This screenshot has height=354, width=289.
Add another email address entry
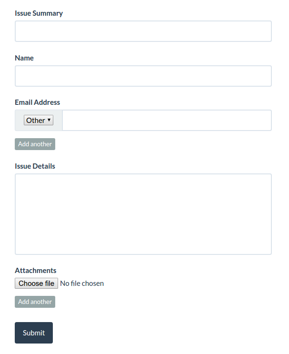pos(35,144)
